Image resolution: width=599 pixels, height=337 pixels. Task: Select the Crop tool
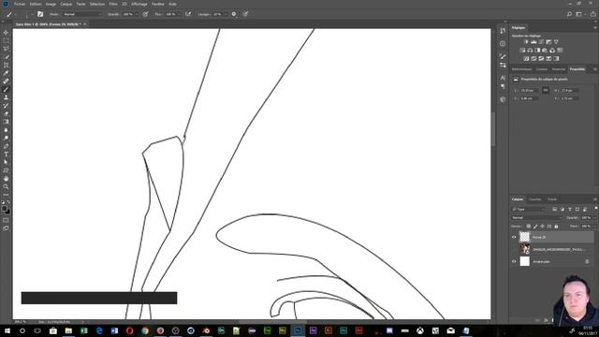point(6,65)
